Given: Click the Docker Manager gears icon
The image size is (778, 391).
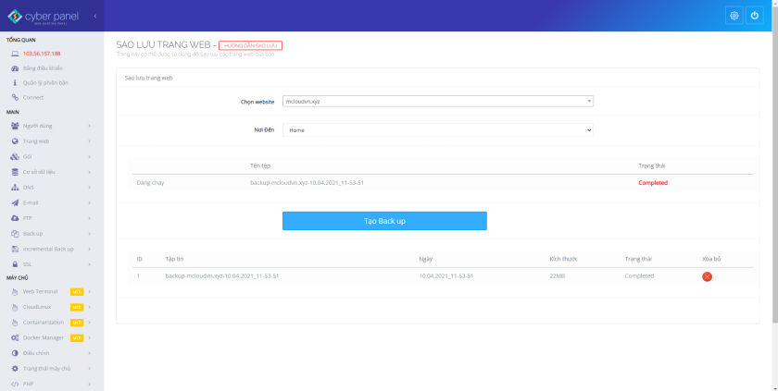Looking at the screenshot, I should pos(15,337).
